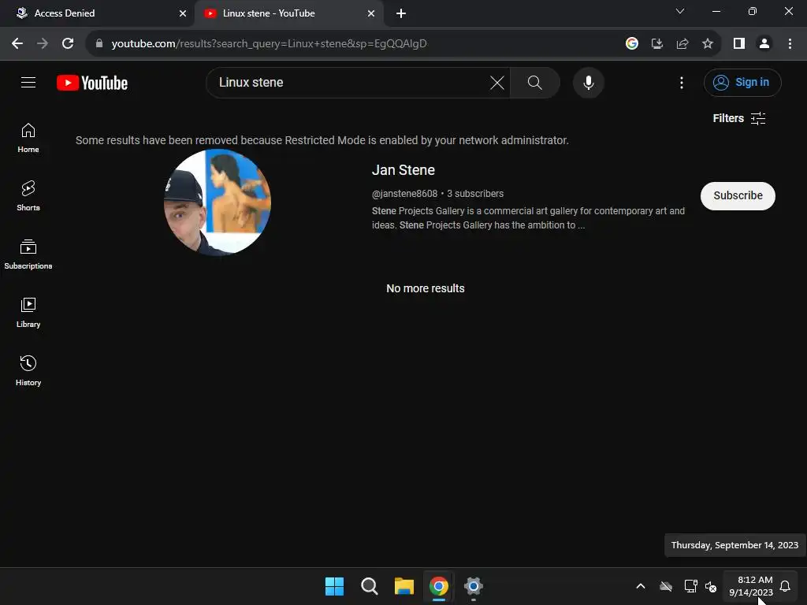Open network status tray icon
The width and height of the screenshot is (807, 605).
pos(690,586)
